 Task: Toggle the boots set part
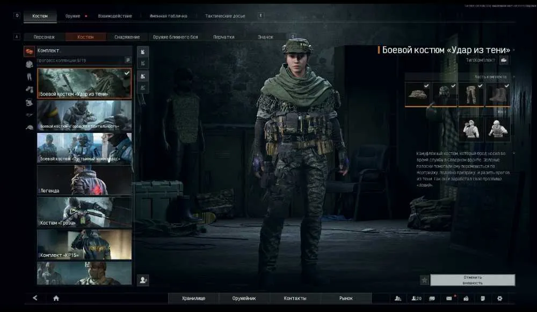(498, 95)
